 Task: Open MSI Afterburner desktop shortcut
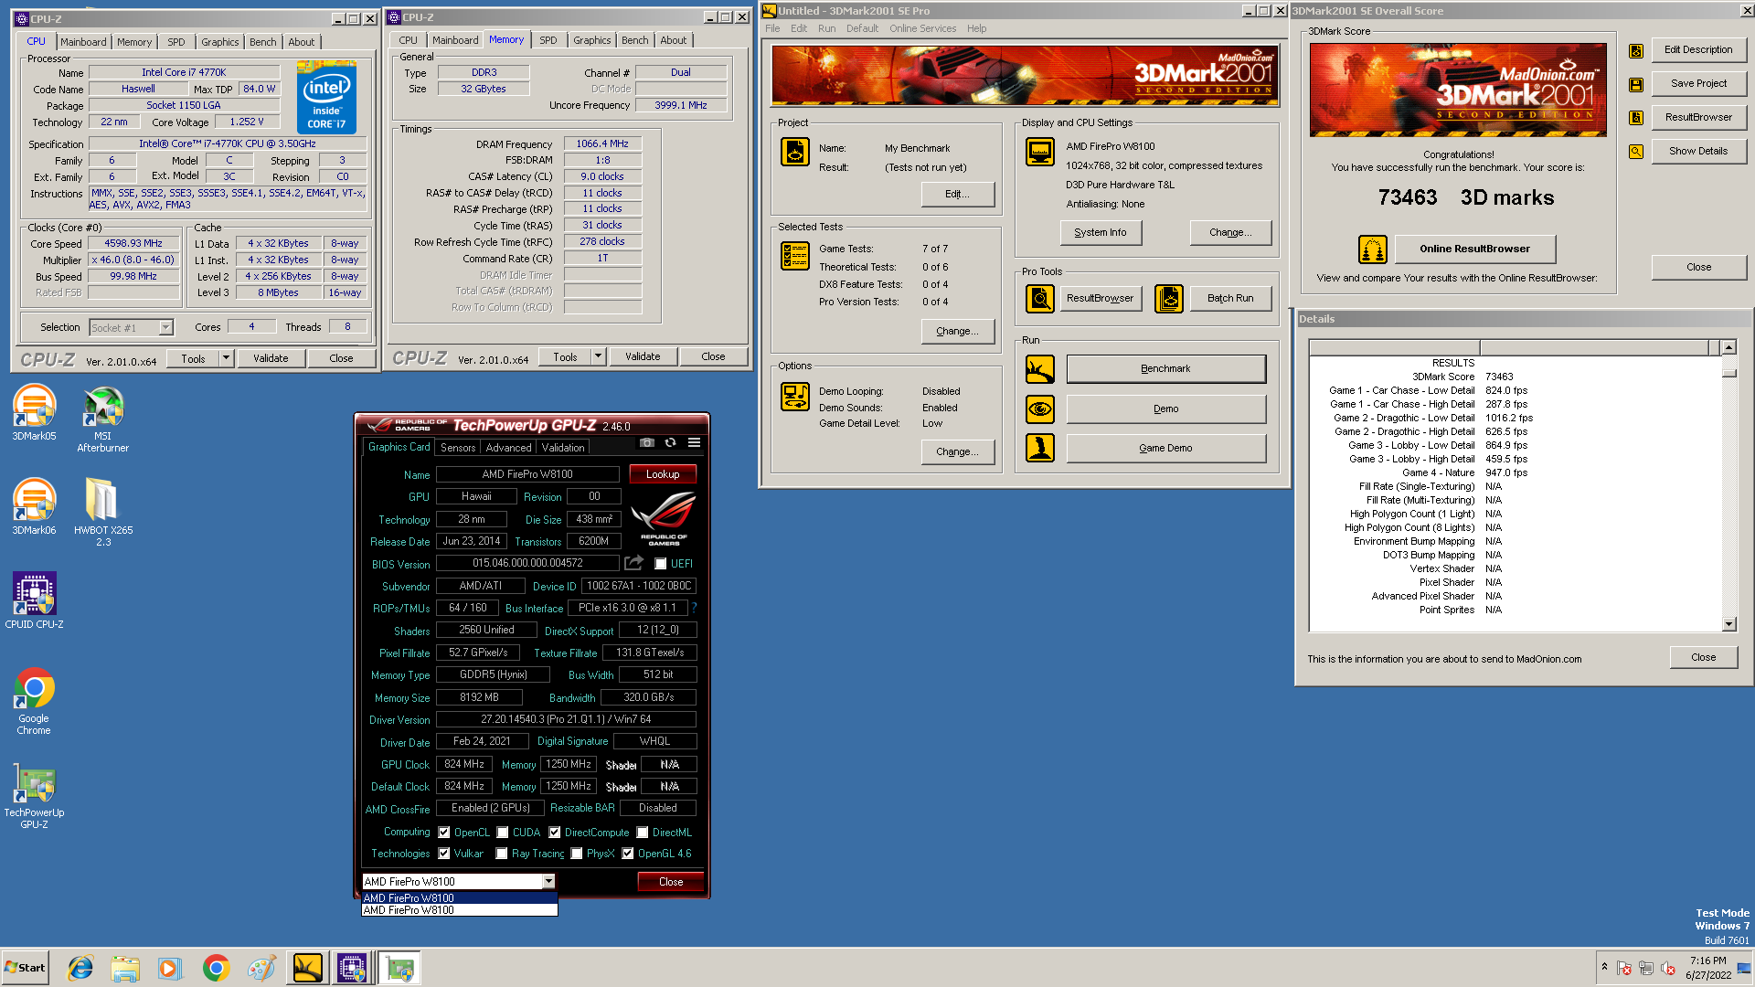point(102,419)
